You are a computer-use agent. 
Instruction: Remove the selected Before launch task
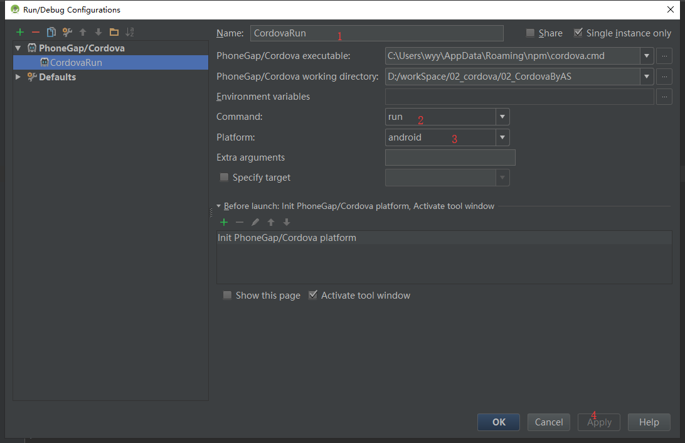[x=240, y=222]
